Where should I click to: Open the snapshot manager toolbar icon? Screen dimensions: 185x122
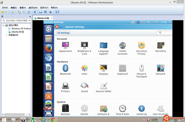[x=29, y=12]
